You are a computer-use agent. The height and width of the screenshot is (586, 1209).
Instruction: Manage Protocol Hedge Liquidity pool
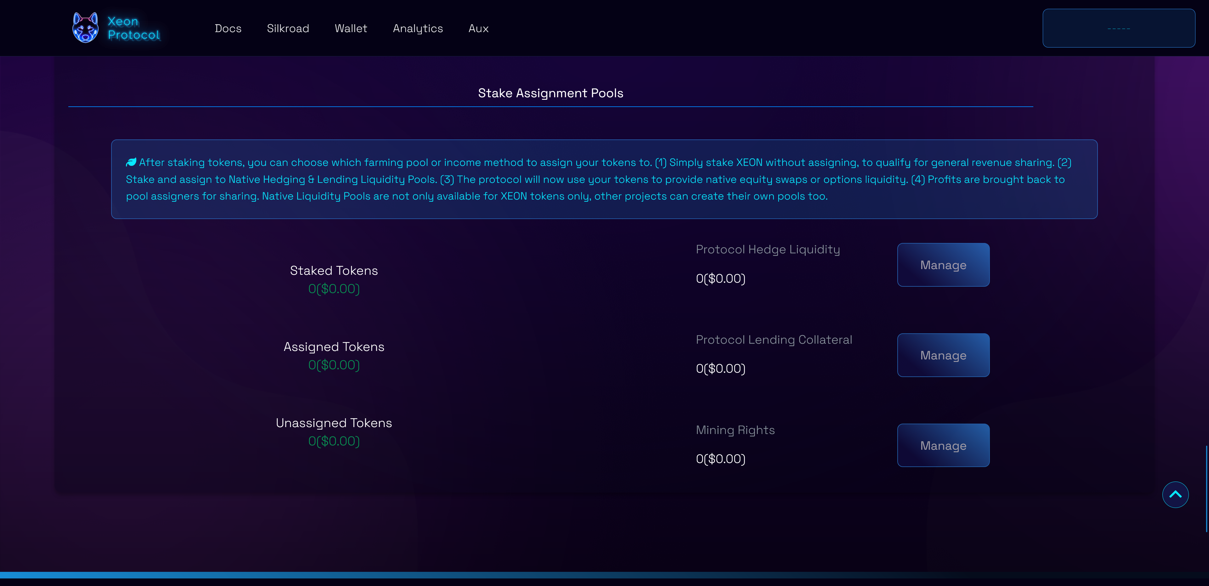pos(943,265)
